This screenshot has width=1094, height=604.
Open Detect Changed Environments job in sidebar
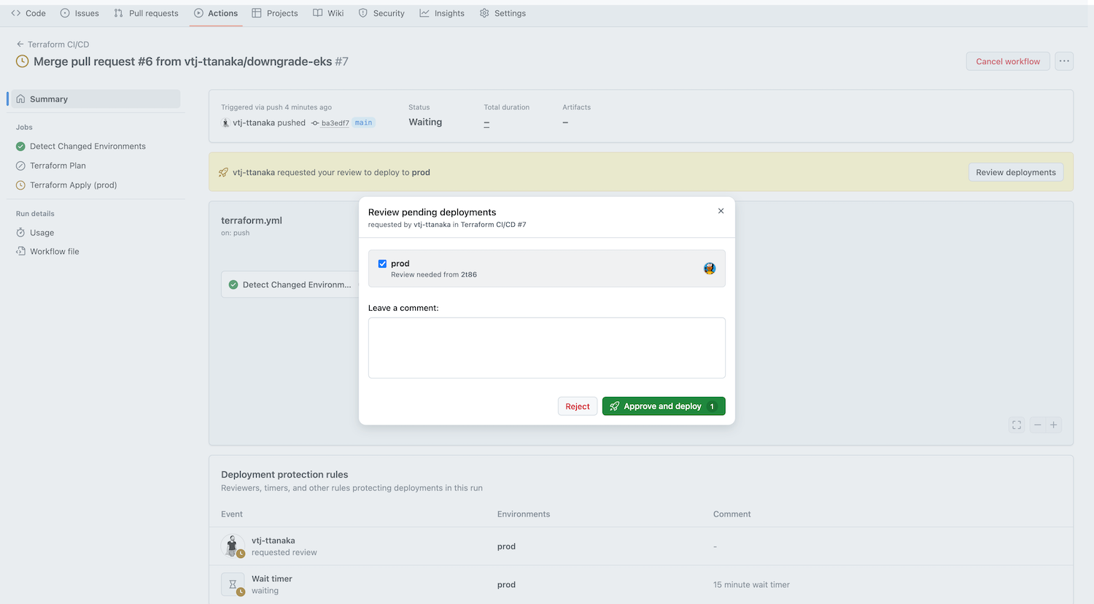[88, 147]
